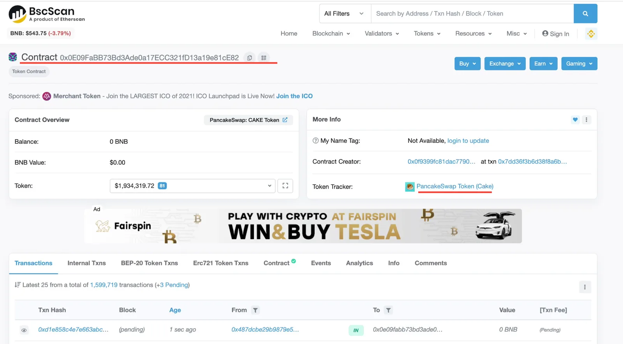Go to Home in navigation
The height and width of the screenshot is (344, 623).
289,34
